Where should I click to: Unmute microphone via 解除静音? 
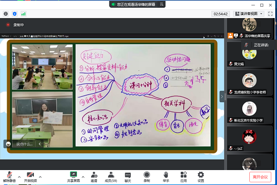coord(8,177)
